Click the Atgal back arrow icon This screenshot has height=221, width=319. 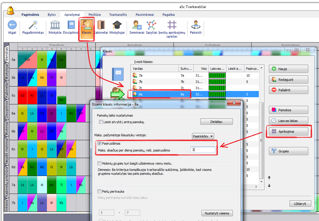pos(12,25)
